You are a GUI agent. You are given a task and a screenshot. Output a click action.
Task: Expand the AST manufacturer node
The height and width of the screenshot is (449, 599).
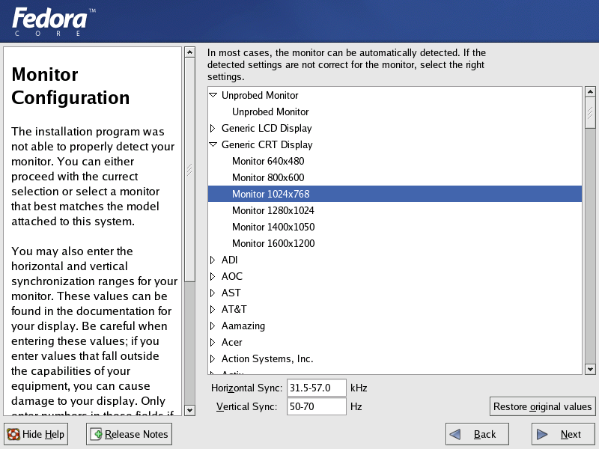coord(213,293)
